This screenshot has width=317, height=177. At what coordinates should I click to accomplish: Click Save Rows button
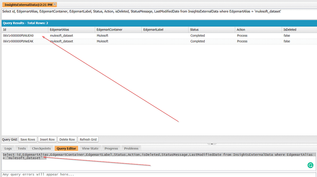(28, 140)
